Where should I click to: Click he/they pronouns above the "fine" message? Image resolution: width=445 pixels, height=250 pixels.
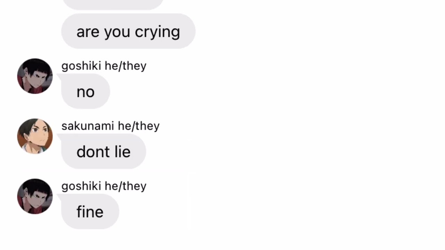click(126, 186)
